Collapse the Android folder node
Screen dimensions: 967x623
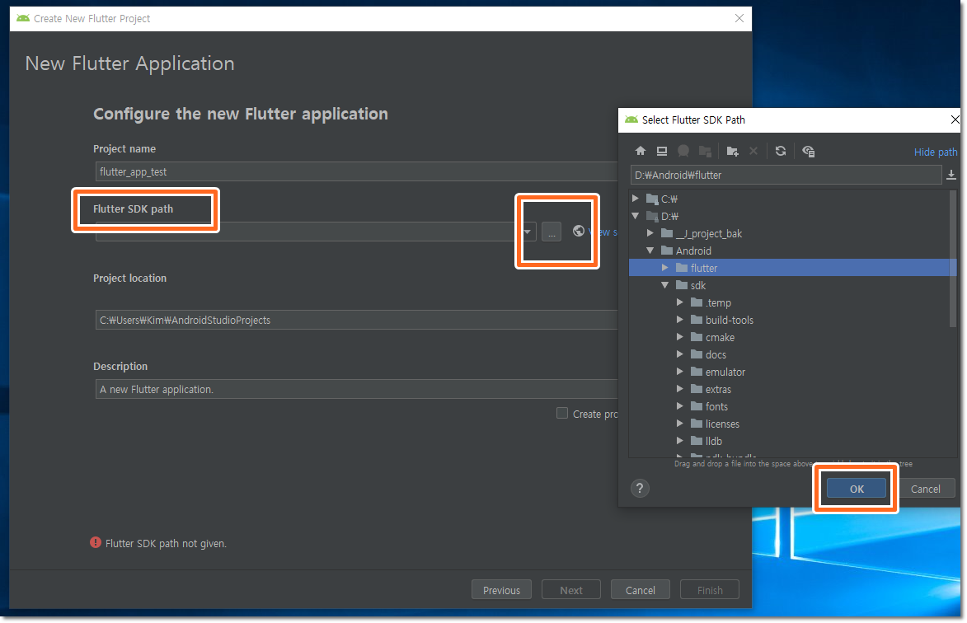coord(650,251)
